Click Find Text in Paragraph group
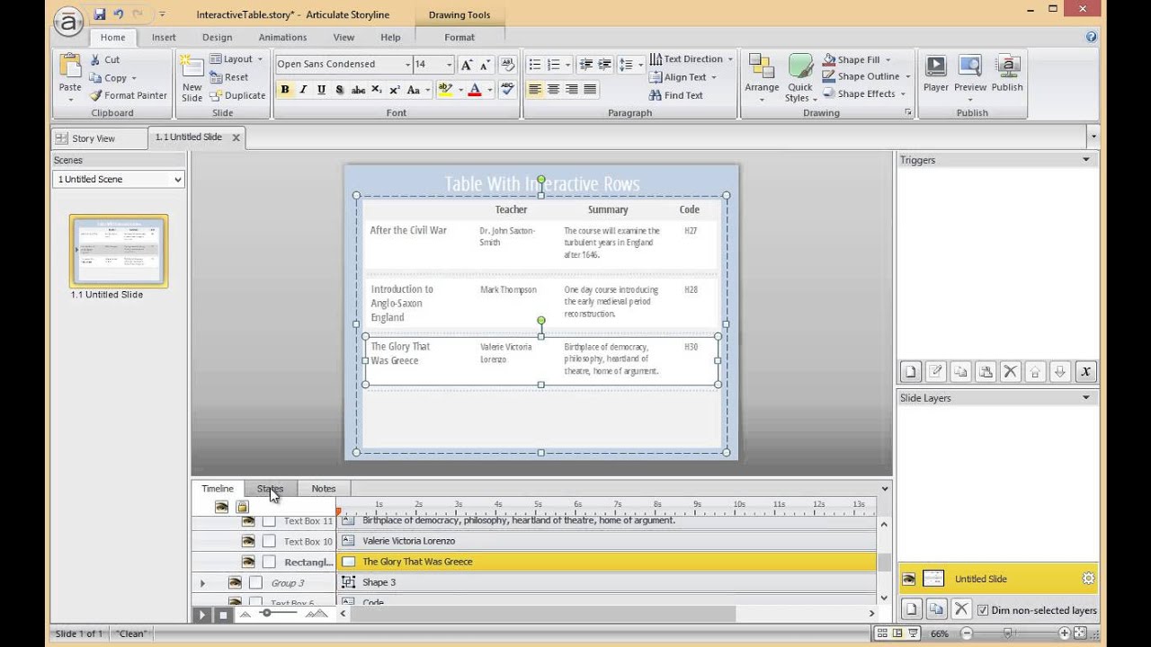This screenshot has width=1151, height=647. 675,95
